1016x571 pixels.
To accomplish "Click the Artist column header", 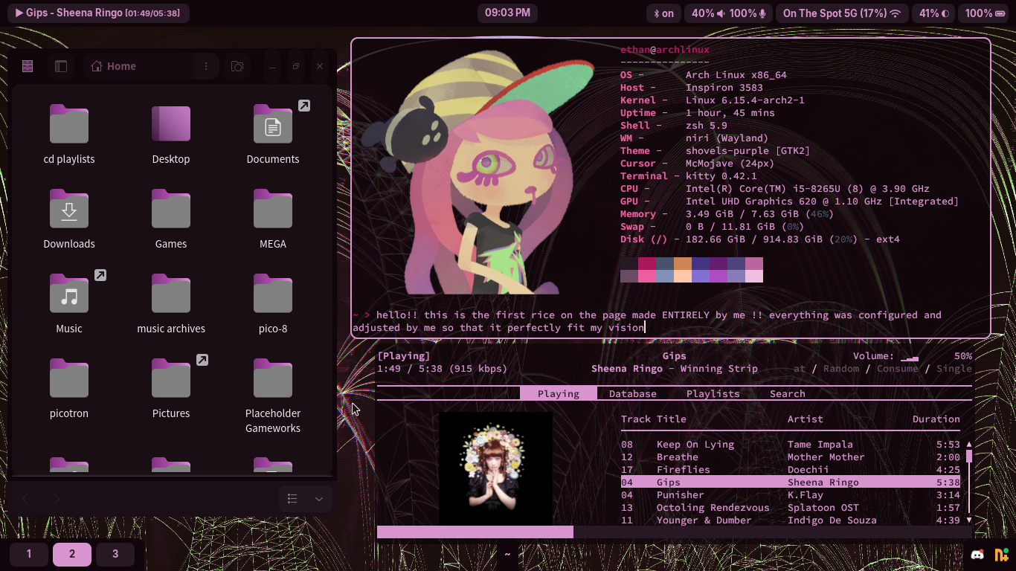I will (806, 419).
